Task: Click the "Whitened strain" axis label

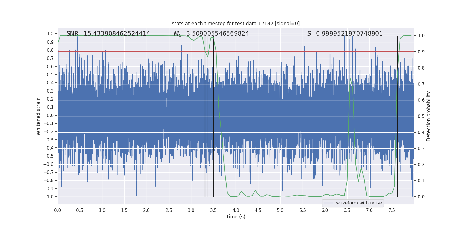Action: click(x=39, y=116)
